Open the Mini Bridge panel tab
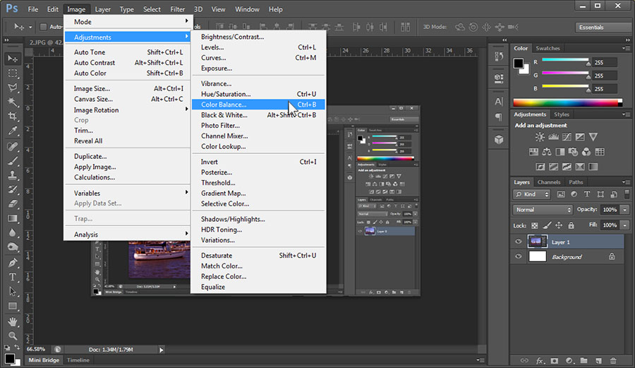This screenshot has height=368, width=635. (x=44, y=360)
